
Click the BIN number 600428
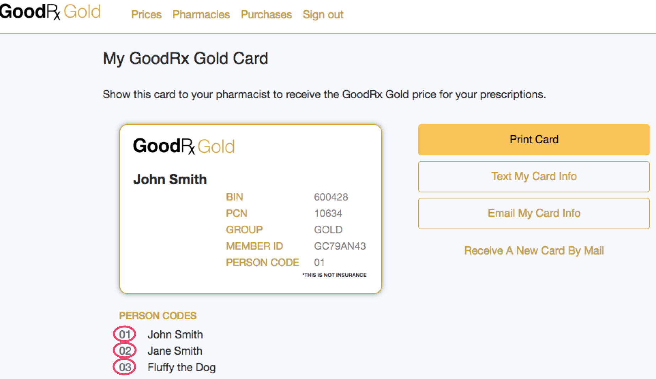click(x=331, y=197)
